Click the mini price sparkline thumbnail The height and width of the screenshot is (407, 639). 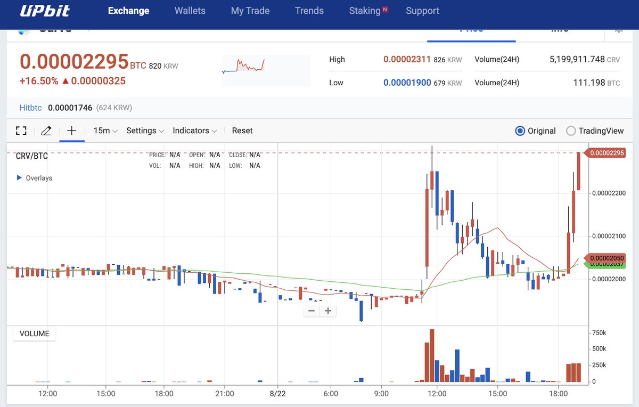pyautogui.click(x=266, y=70)
